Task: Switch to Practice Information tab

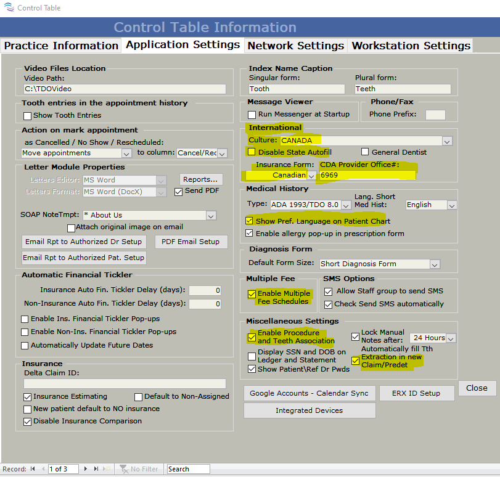Action: (61, 46)
